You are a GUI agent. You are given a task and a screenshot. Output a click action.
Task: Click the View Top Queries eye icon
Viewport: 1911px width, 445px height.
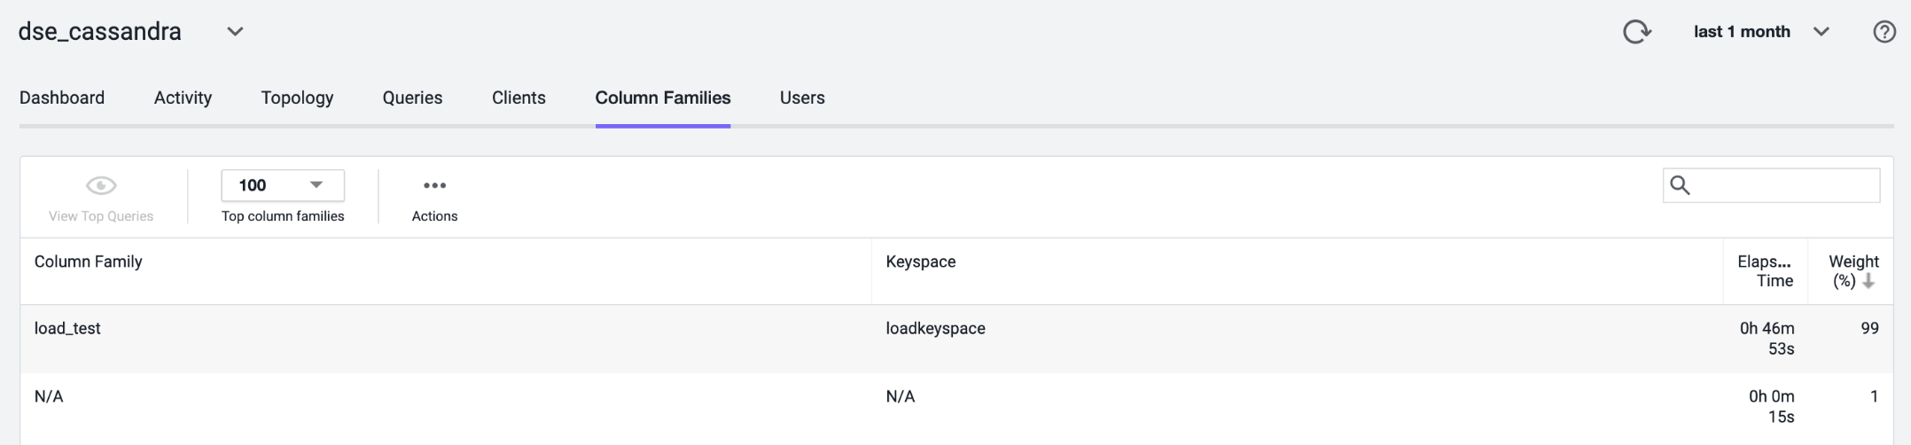[101, 185]
